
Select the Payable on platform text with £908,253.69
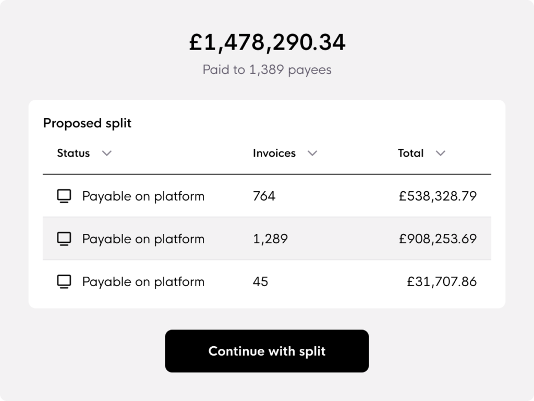143,239
